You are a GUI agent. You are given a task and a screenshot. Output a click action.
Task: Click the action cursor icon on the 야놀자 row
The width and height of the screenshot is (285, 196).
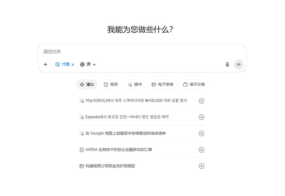pos(82,101)
